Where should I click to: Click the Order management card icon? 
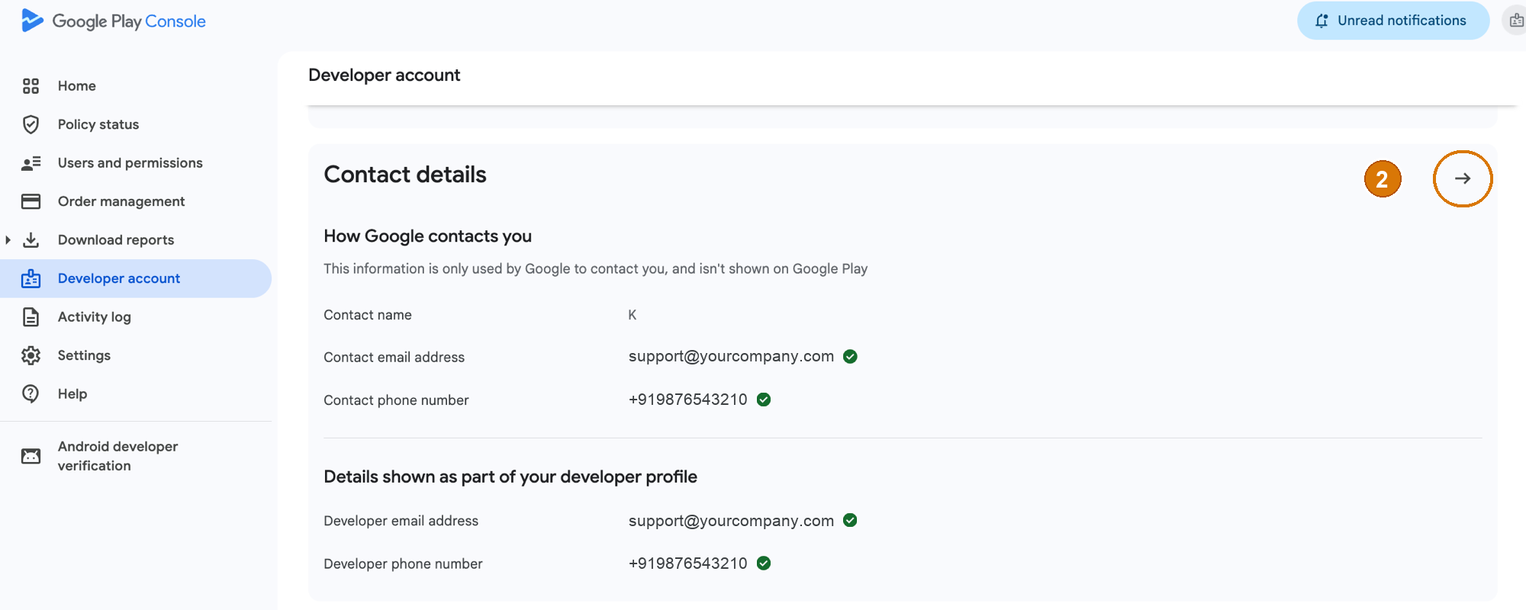tap(31, 201)
